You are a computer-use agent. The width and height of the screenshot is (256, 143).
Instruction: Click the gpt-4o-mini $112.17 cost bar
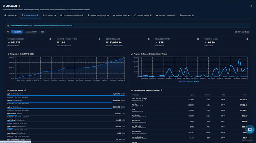pos(66,115)
